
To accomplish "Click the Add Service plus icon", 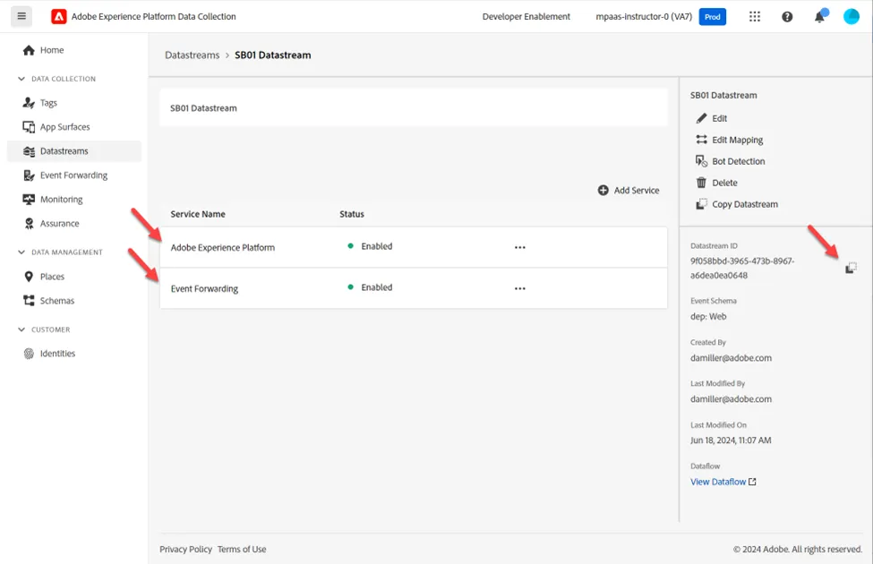I will (x=603, y=191).
